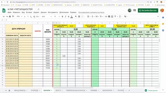166x93 pixels.
Task: Open the Google Sheets home icon
Action: point(4,10)
